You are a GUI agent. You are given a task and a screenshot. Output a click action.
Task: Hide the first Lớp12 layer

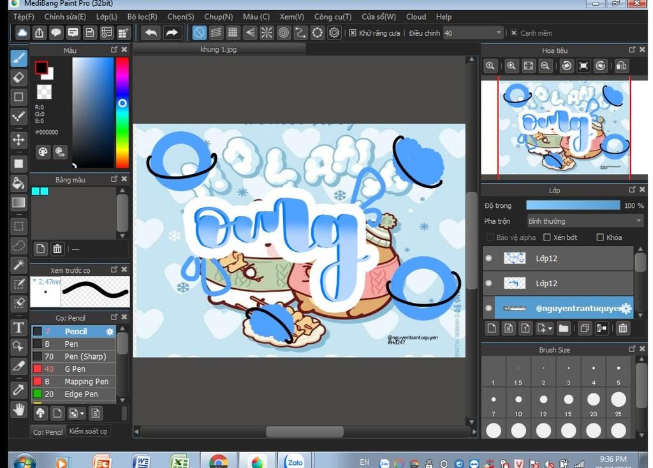coord(489,259)
